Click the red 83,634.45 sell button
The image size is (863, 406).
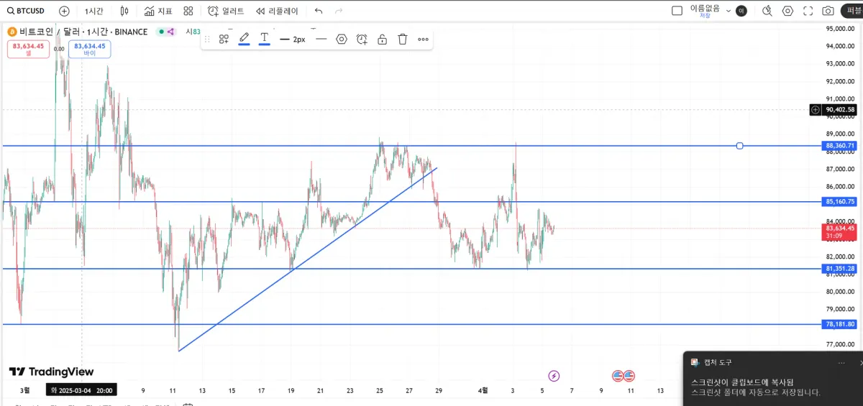[x=29, y=49]
